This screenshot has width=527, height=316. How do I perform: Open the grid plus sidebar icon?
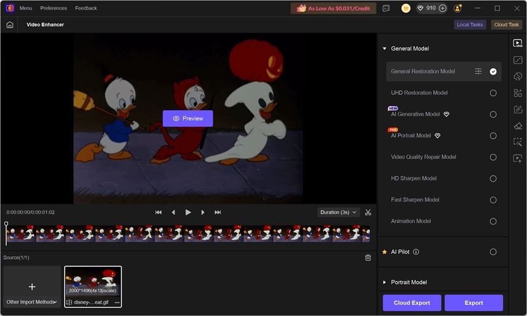[518, 93]
